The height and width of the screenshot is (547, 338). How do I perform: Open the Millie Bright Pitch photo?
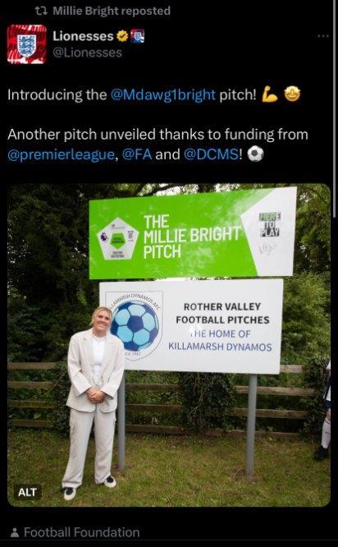click(x=169, y=345)
